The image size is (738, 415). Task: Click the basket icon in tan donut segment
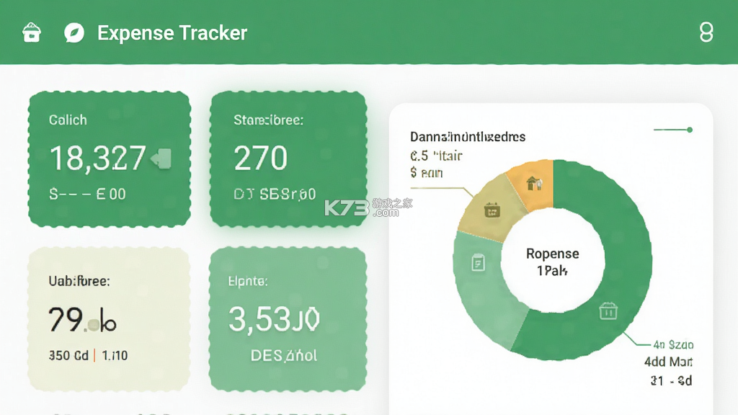pyautogui.click(x=492, y=210)
